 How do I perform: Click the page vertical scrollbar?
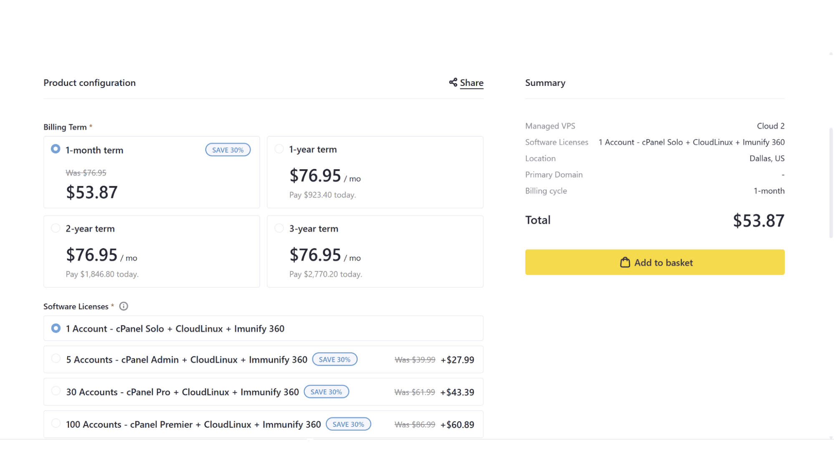pyautogui.click(x=831, y=183)
